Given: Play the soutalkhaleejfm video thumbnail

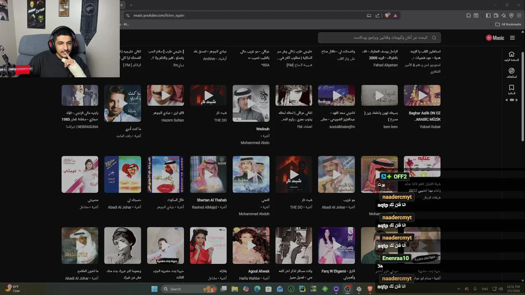Looking at the screenshot, I should tap(337, 95).
